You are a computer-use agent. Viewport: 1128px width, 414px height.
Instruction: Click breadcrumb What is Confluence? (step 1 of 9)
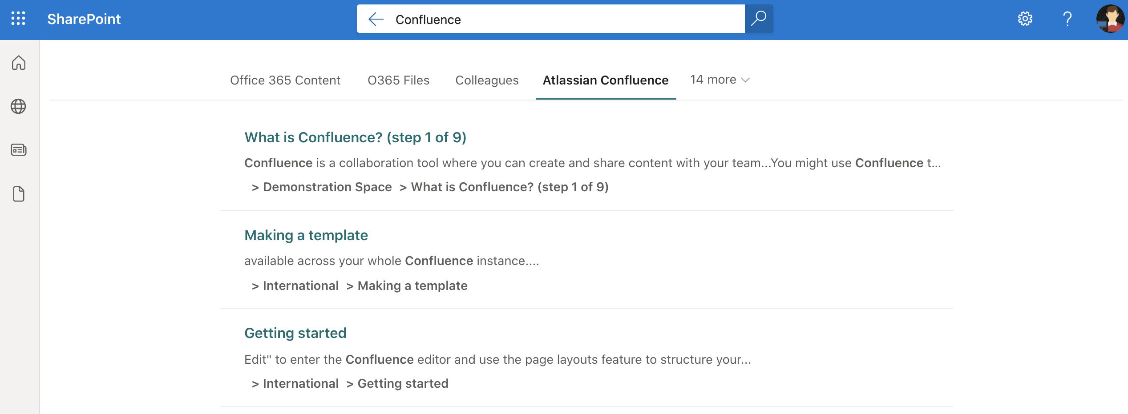[509, 187]
